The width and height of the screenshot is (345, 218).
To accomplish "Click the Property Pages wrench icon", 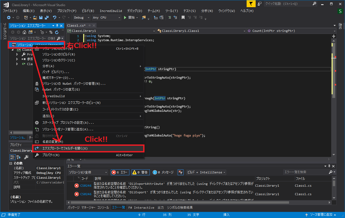I will click(x=26, y=157).
